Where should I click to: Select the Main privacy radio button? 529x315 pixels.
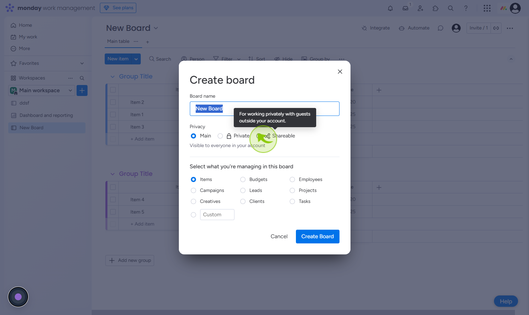pyautogui.click(x=193, y=136)
